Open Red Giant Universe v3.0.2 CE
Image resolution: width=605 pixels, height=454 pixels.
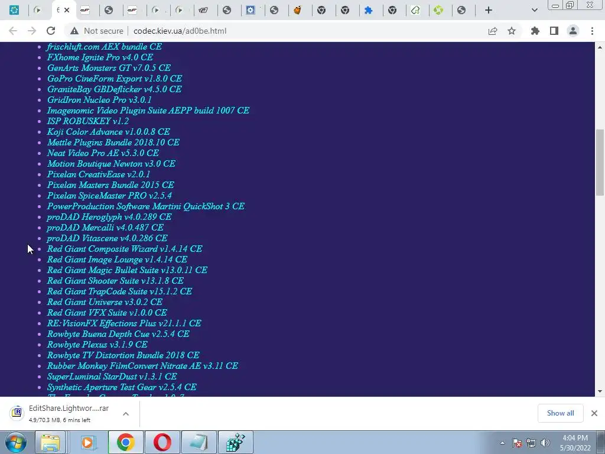[105, 302]
